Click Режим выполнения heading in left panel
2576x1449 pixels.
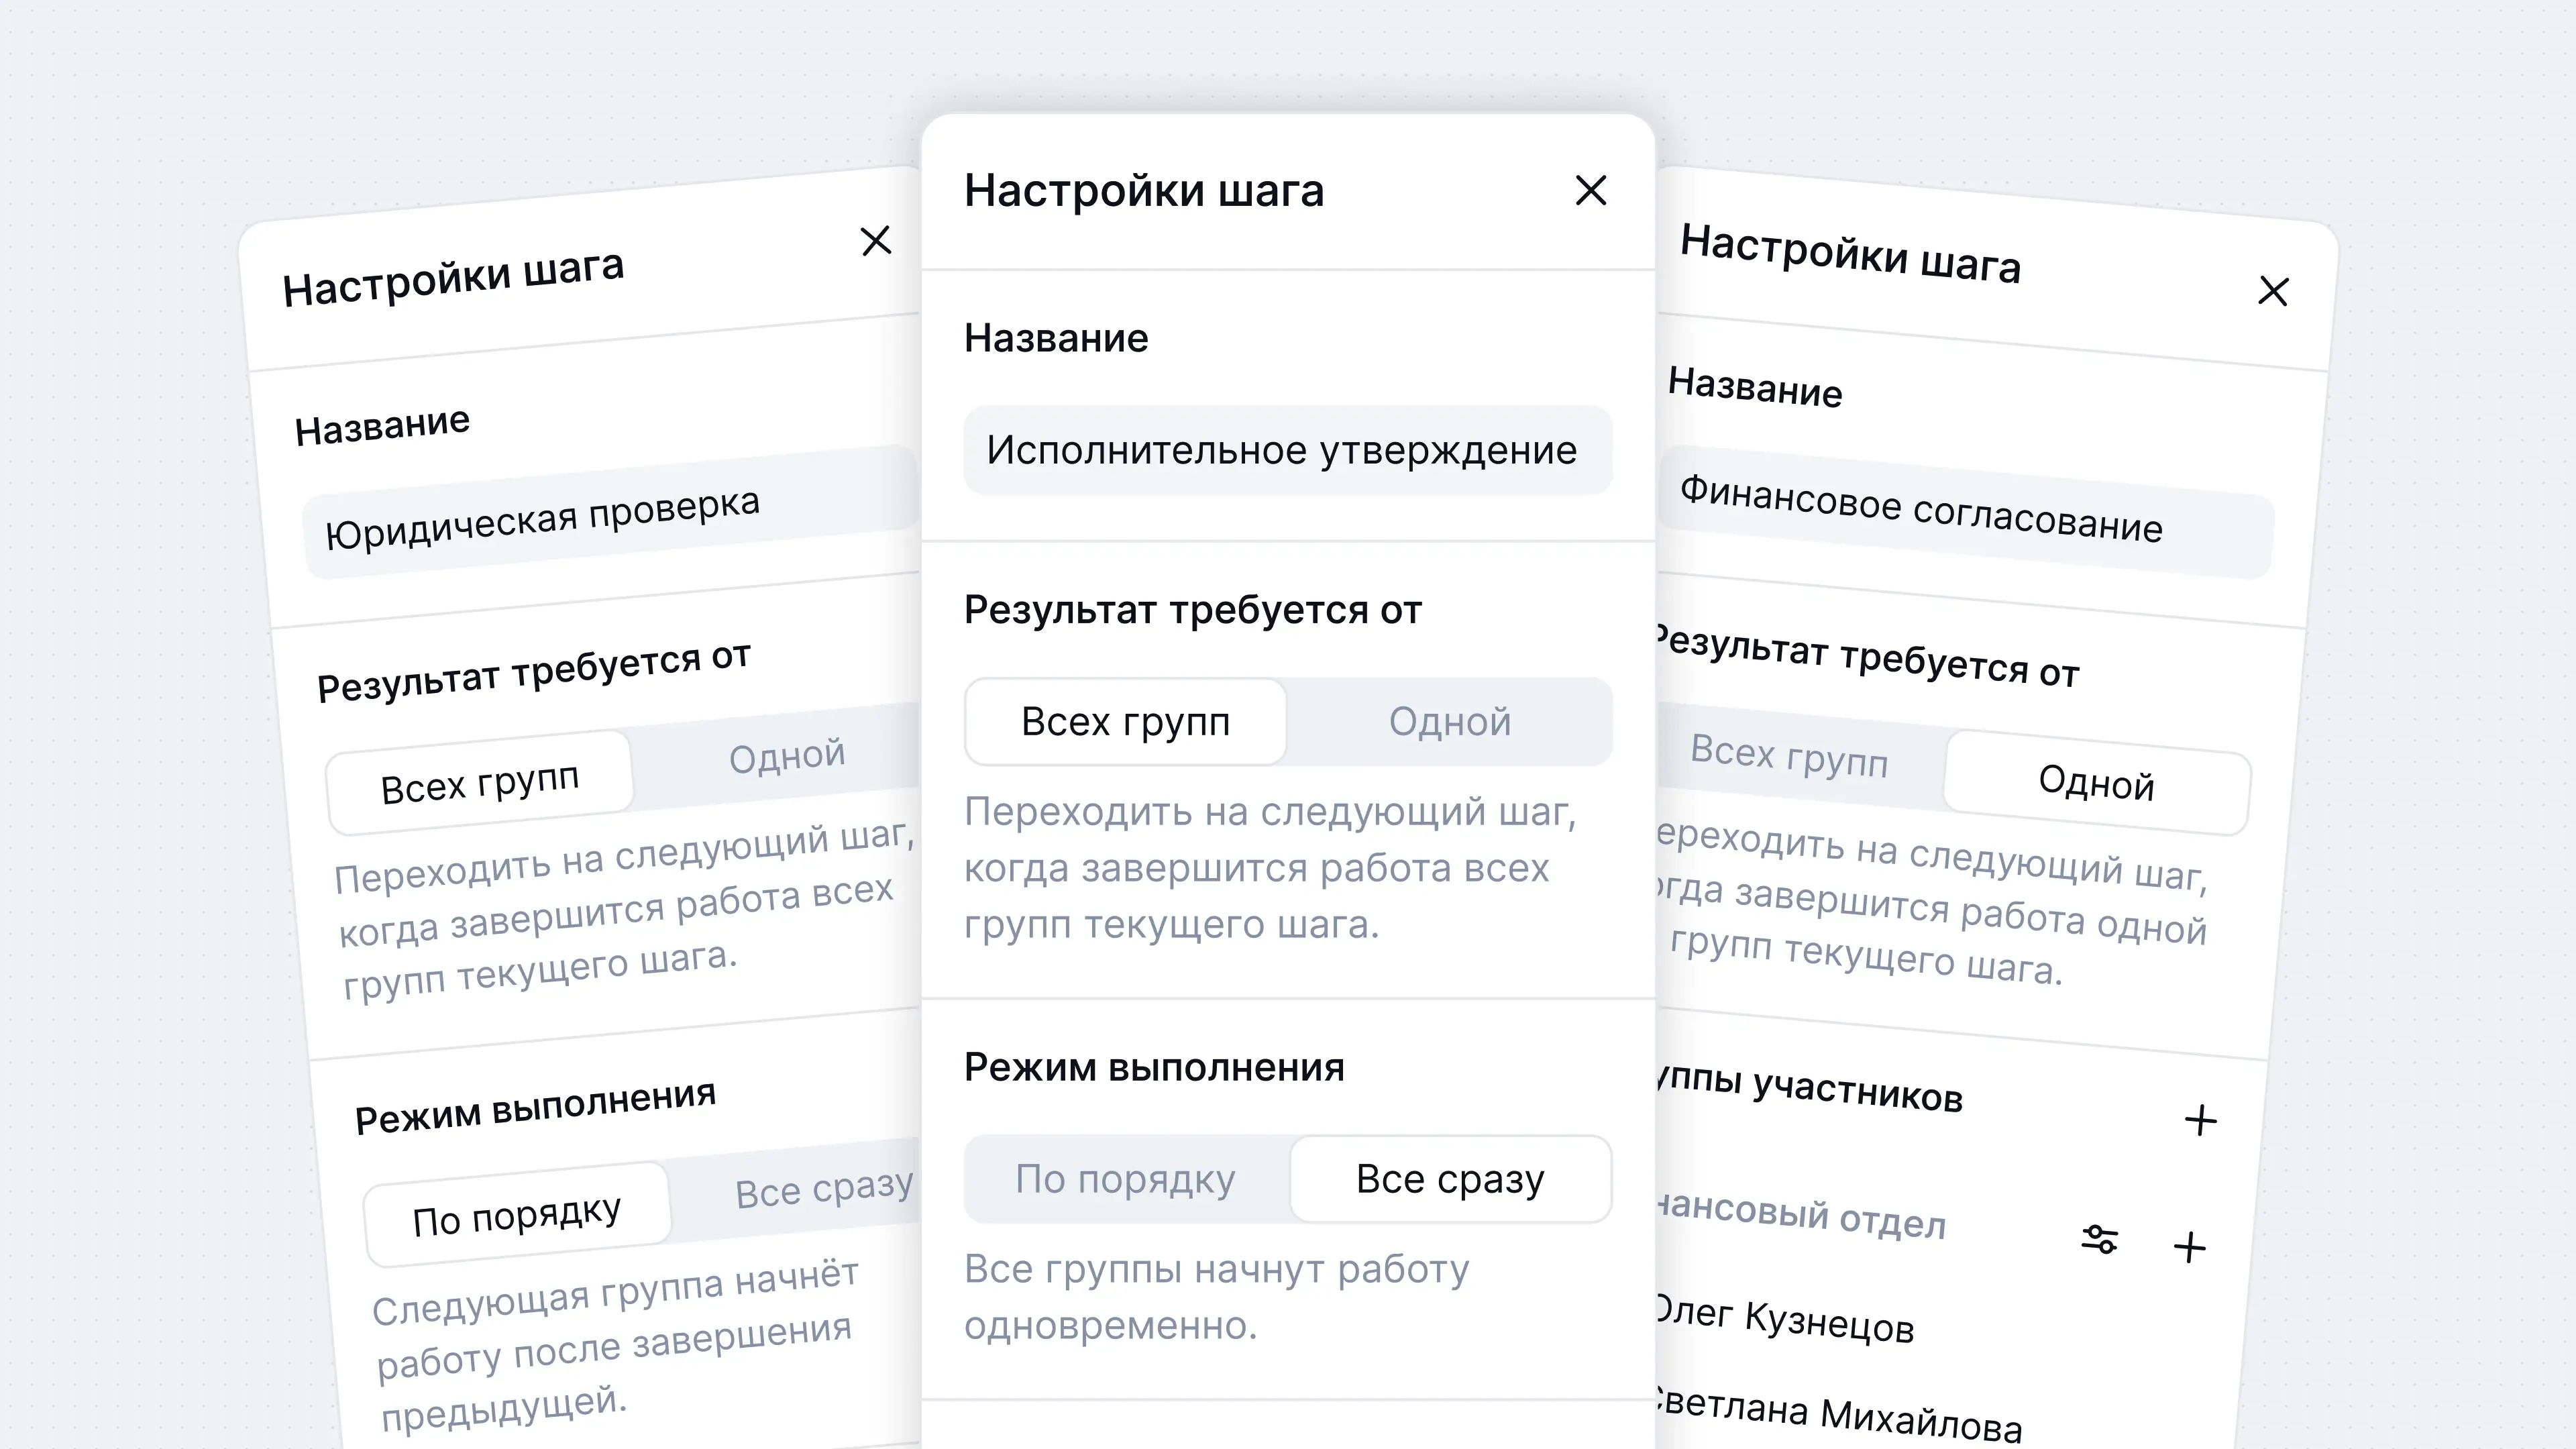[x=535, y=1106]
